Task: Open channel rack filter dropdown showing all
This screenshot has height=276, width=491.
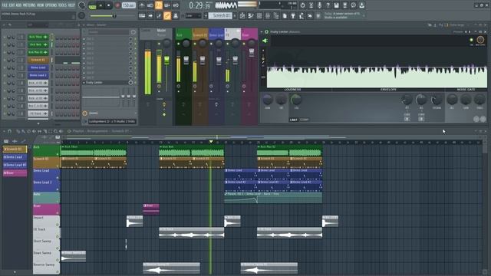Action: [x=37, y=25]
